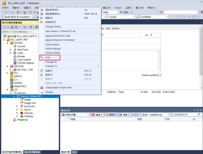Open the 帮助(H) menu
This screenshot has height=154, width=203.
click(151, 8)
